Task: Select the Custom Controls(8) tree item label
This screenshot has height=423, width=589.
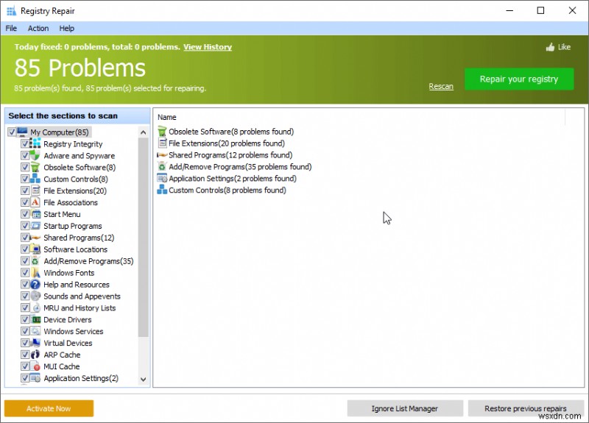Action: [x=76, y=179]
